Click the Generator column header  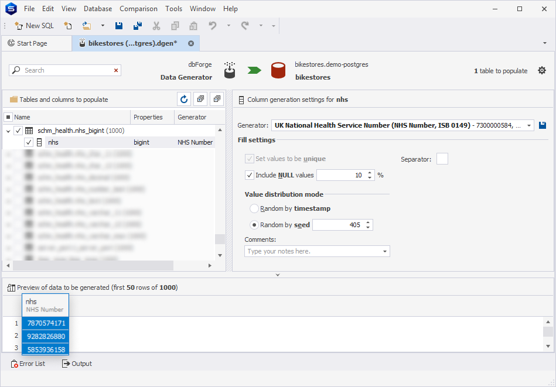click(199, 117)
